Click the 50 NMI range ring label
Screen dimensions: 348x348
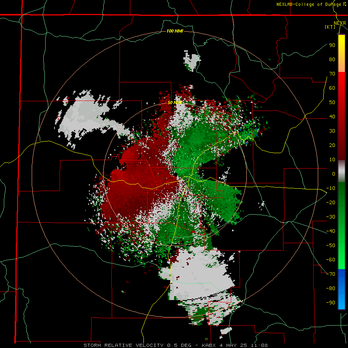point(175,102)
